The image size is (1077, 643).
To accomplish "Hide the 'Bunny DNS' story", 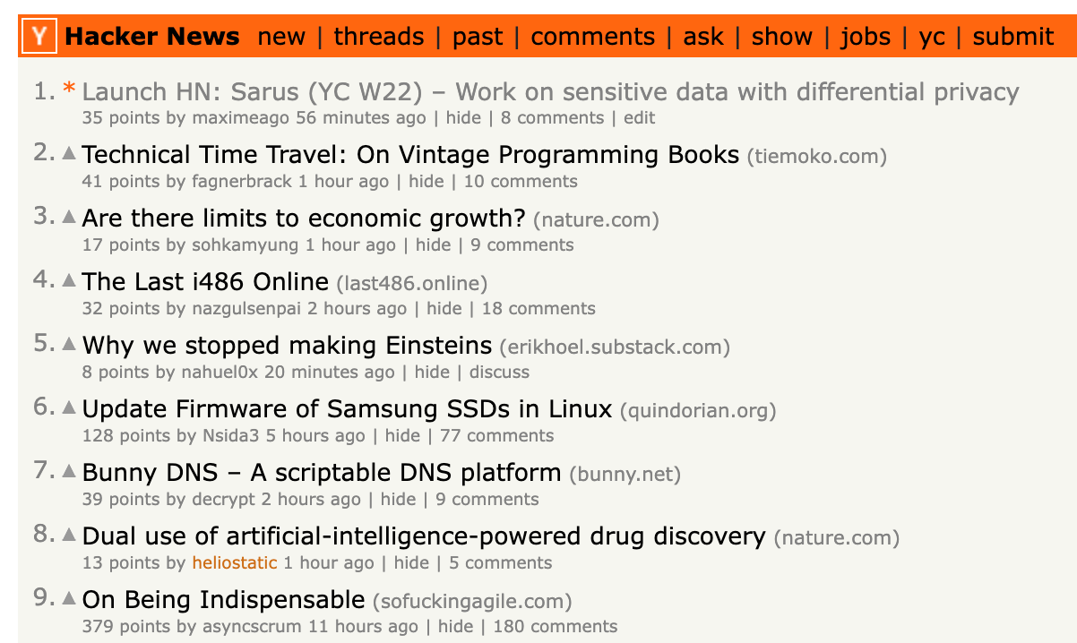I will pyautogui.click(x=398, y=500).
